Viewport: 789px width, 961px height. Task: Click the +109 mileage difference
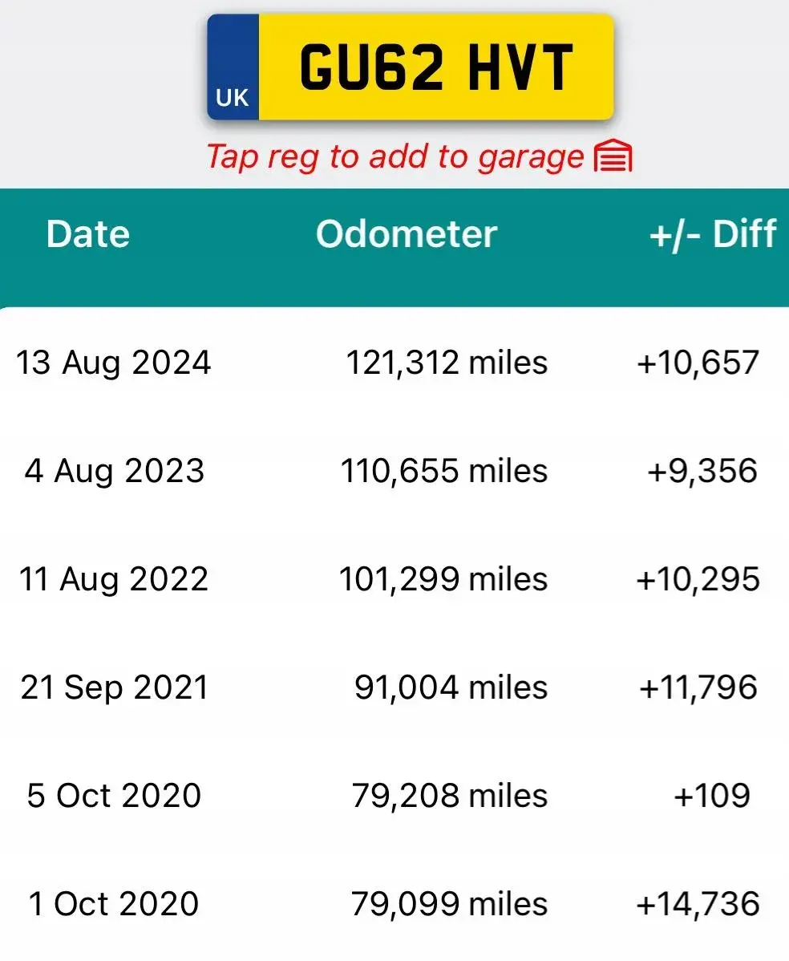click(712, 796)
